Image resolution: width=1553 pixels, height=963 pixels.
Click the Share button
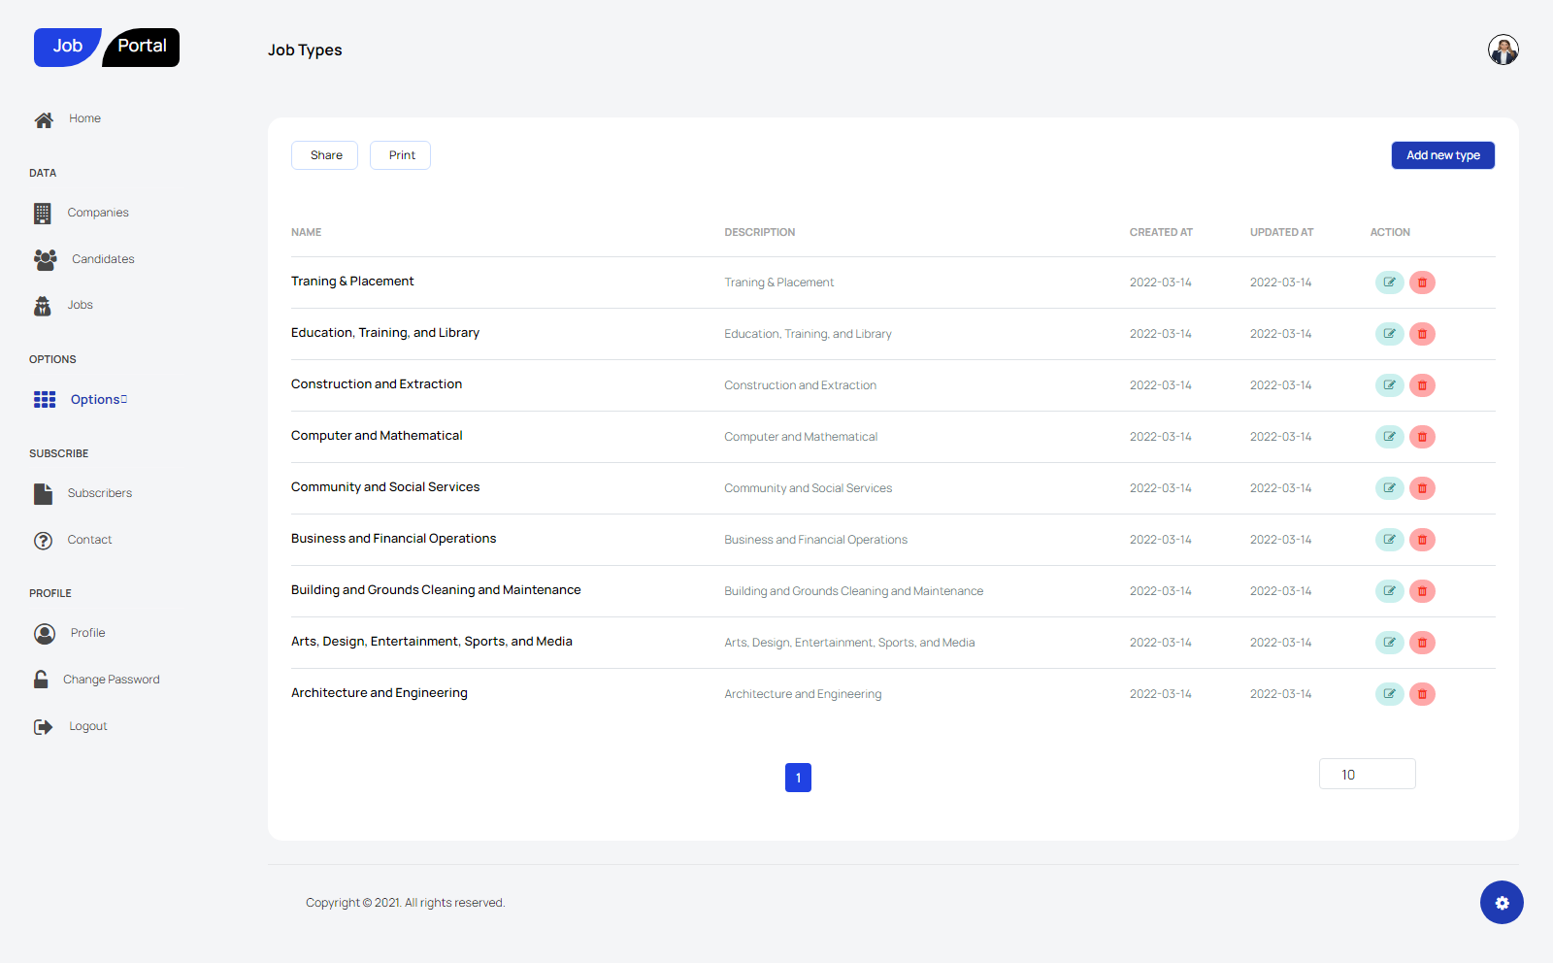tap(324, 155)
